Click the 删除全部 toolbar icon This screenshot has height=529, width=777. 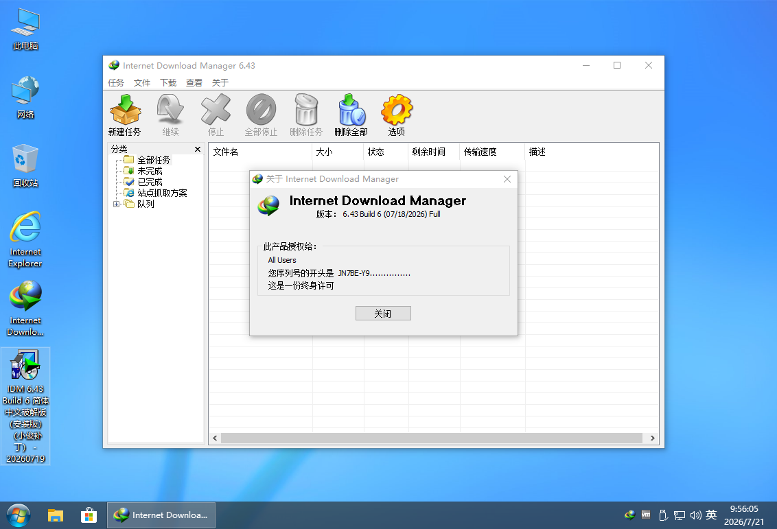pos(351,115)
